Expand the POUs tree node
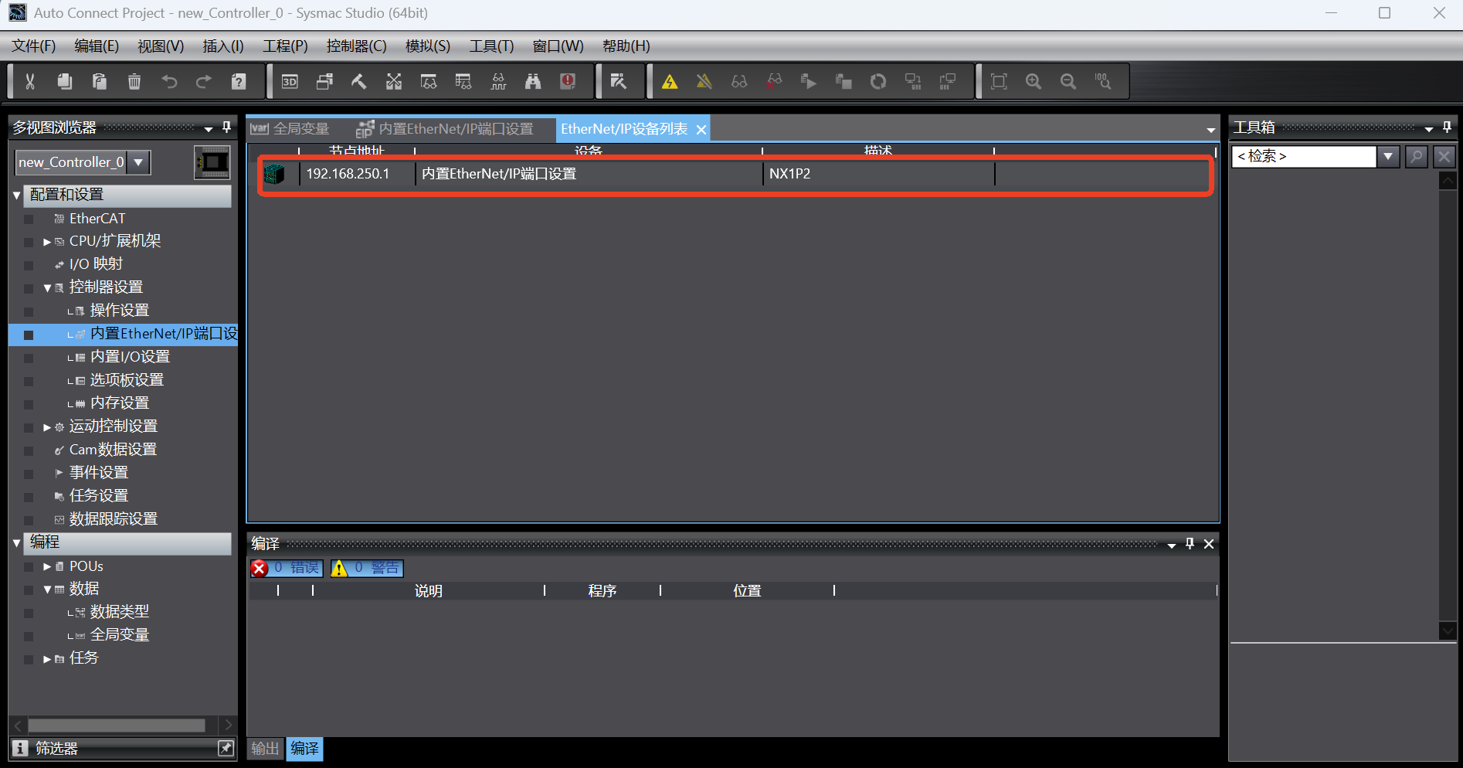The image size is (1463, 768). point(47,566)
